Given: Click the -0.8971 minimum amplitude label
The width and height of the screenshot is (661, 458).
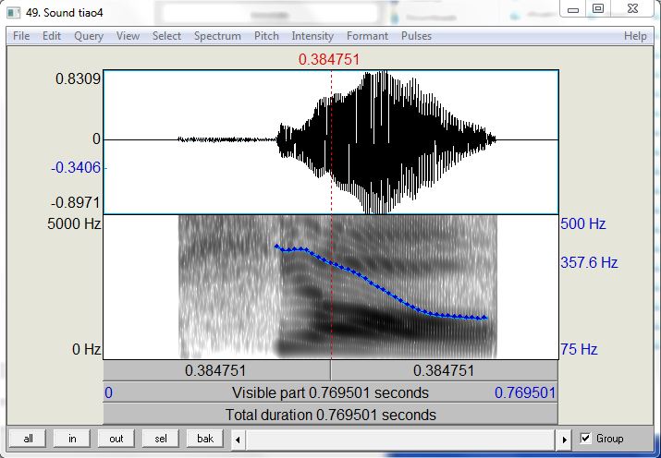Looking at the screenshot, I should (77, 203).
